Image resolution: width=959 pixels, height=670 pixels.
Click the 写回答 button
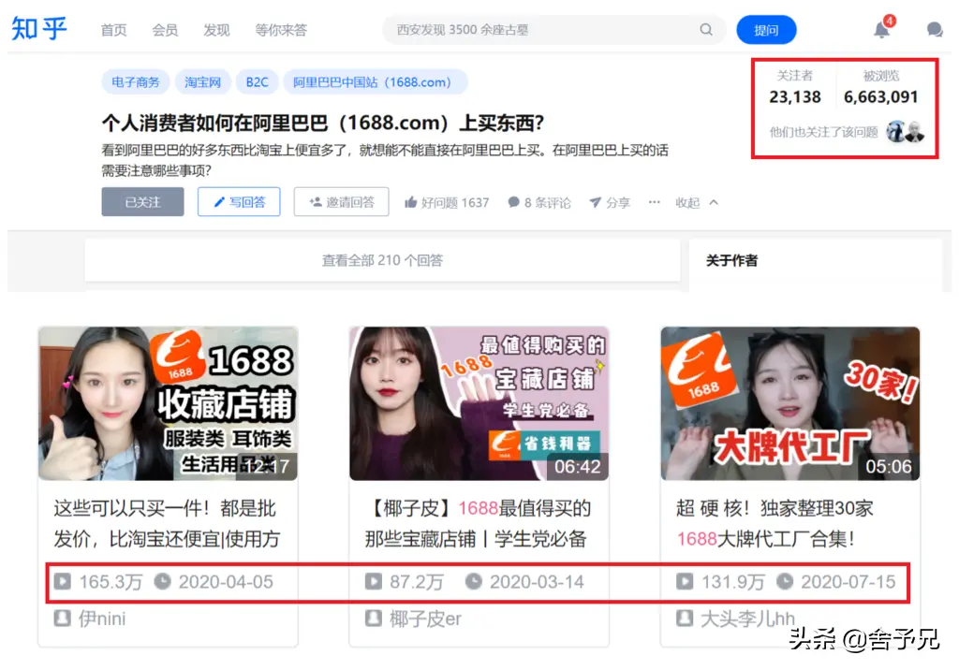click(x=239, y=202)
